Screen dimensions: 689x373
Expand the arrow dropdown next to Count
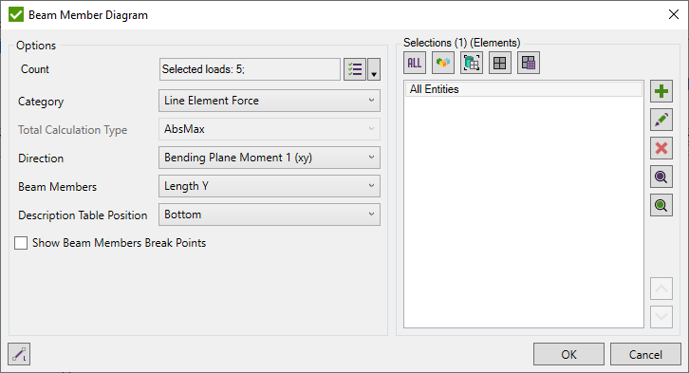[374, 69]
